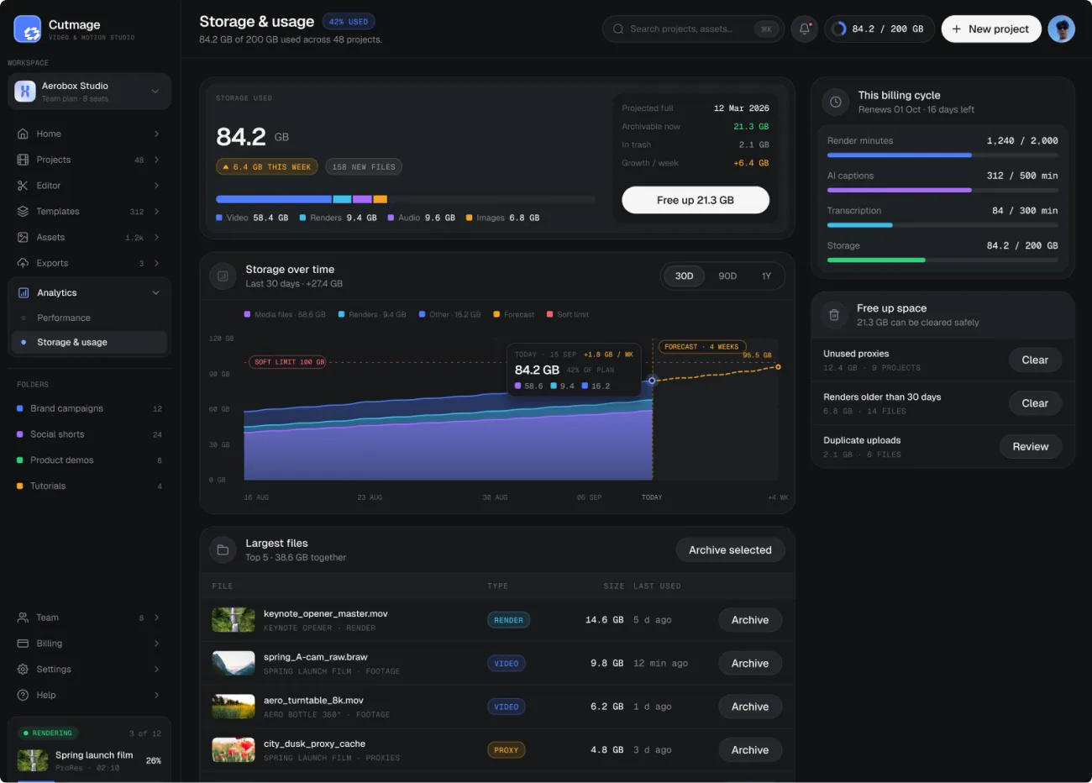Toggle the Forecast legend series
1092x783 pixels.
pos(513,314)
